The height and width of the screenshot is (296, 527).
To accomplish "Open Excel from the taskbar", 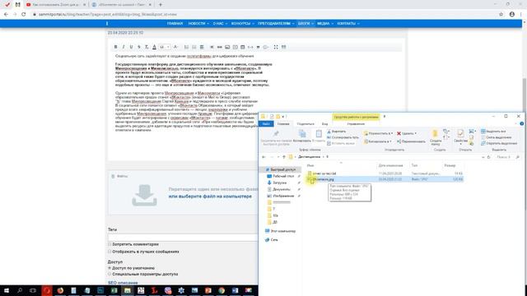I will 114,290.
